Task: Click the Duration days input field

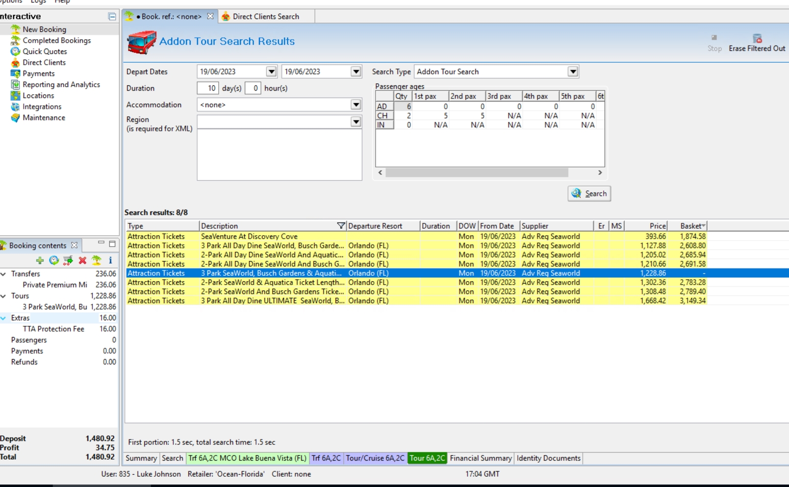Action: point(208,88)
